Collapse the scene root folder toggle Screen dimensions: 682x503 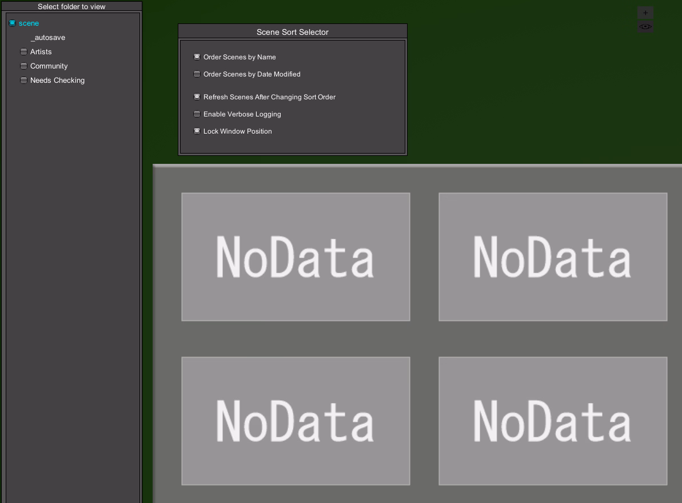12,23
